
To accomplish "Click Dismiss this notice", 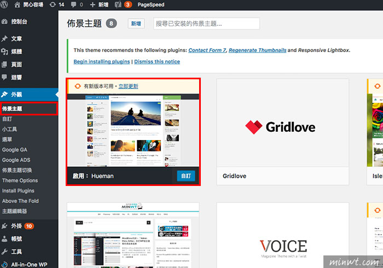I will click(x=157, y=61).
